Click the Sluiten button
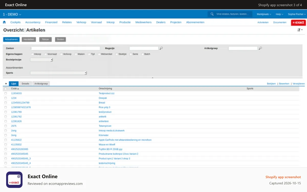Viewport: 307px width, 192px height. [x=60, y=39]
